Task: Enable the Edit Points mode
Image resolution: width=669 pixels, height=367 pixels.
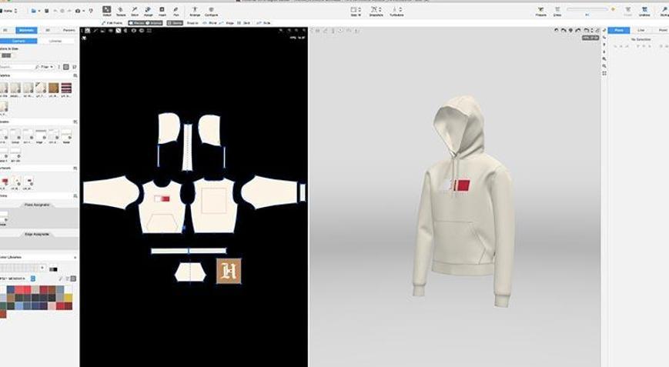Action: 112,23
